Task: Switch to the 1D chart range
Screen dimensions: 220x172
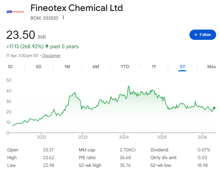Action: pyautogui.click(x=10, y=67)
